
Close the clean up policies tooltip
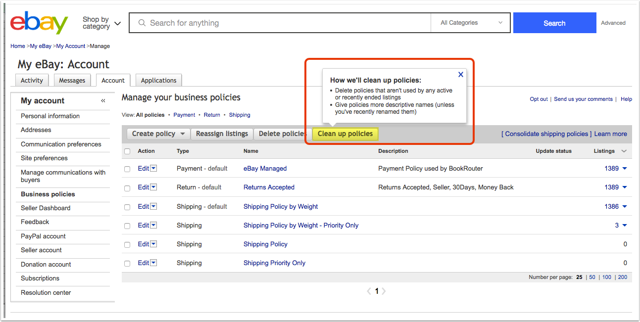[460, 74]
